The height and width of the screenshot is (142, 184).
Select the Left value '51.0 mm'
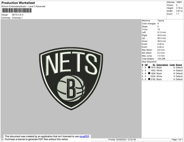[162, 32]
